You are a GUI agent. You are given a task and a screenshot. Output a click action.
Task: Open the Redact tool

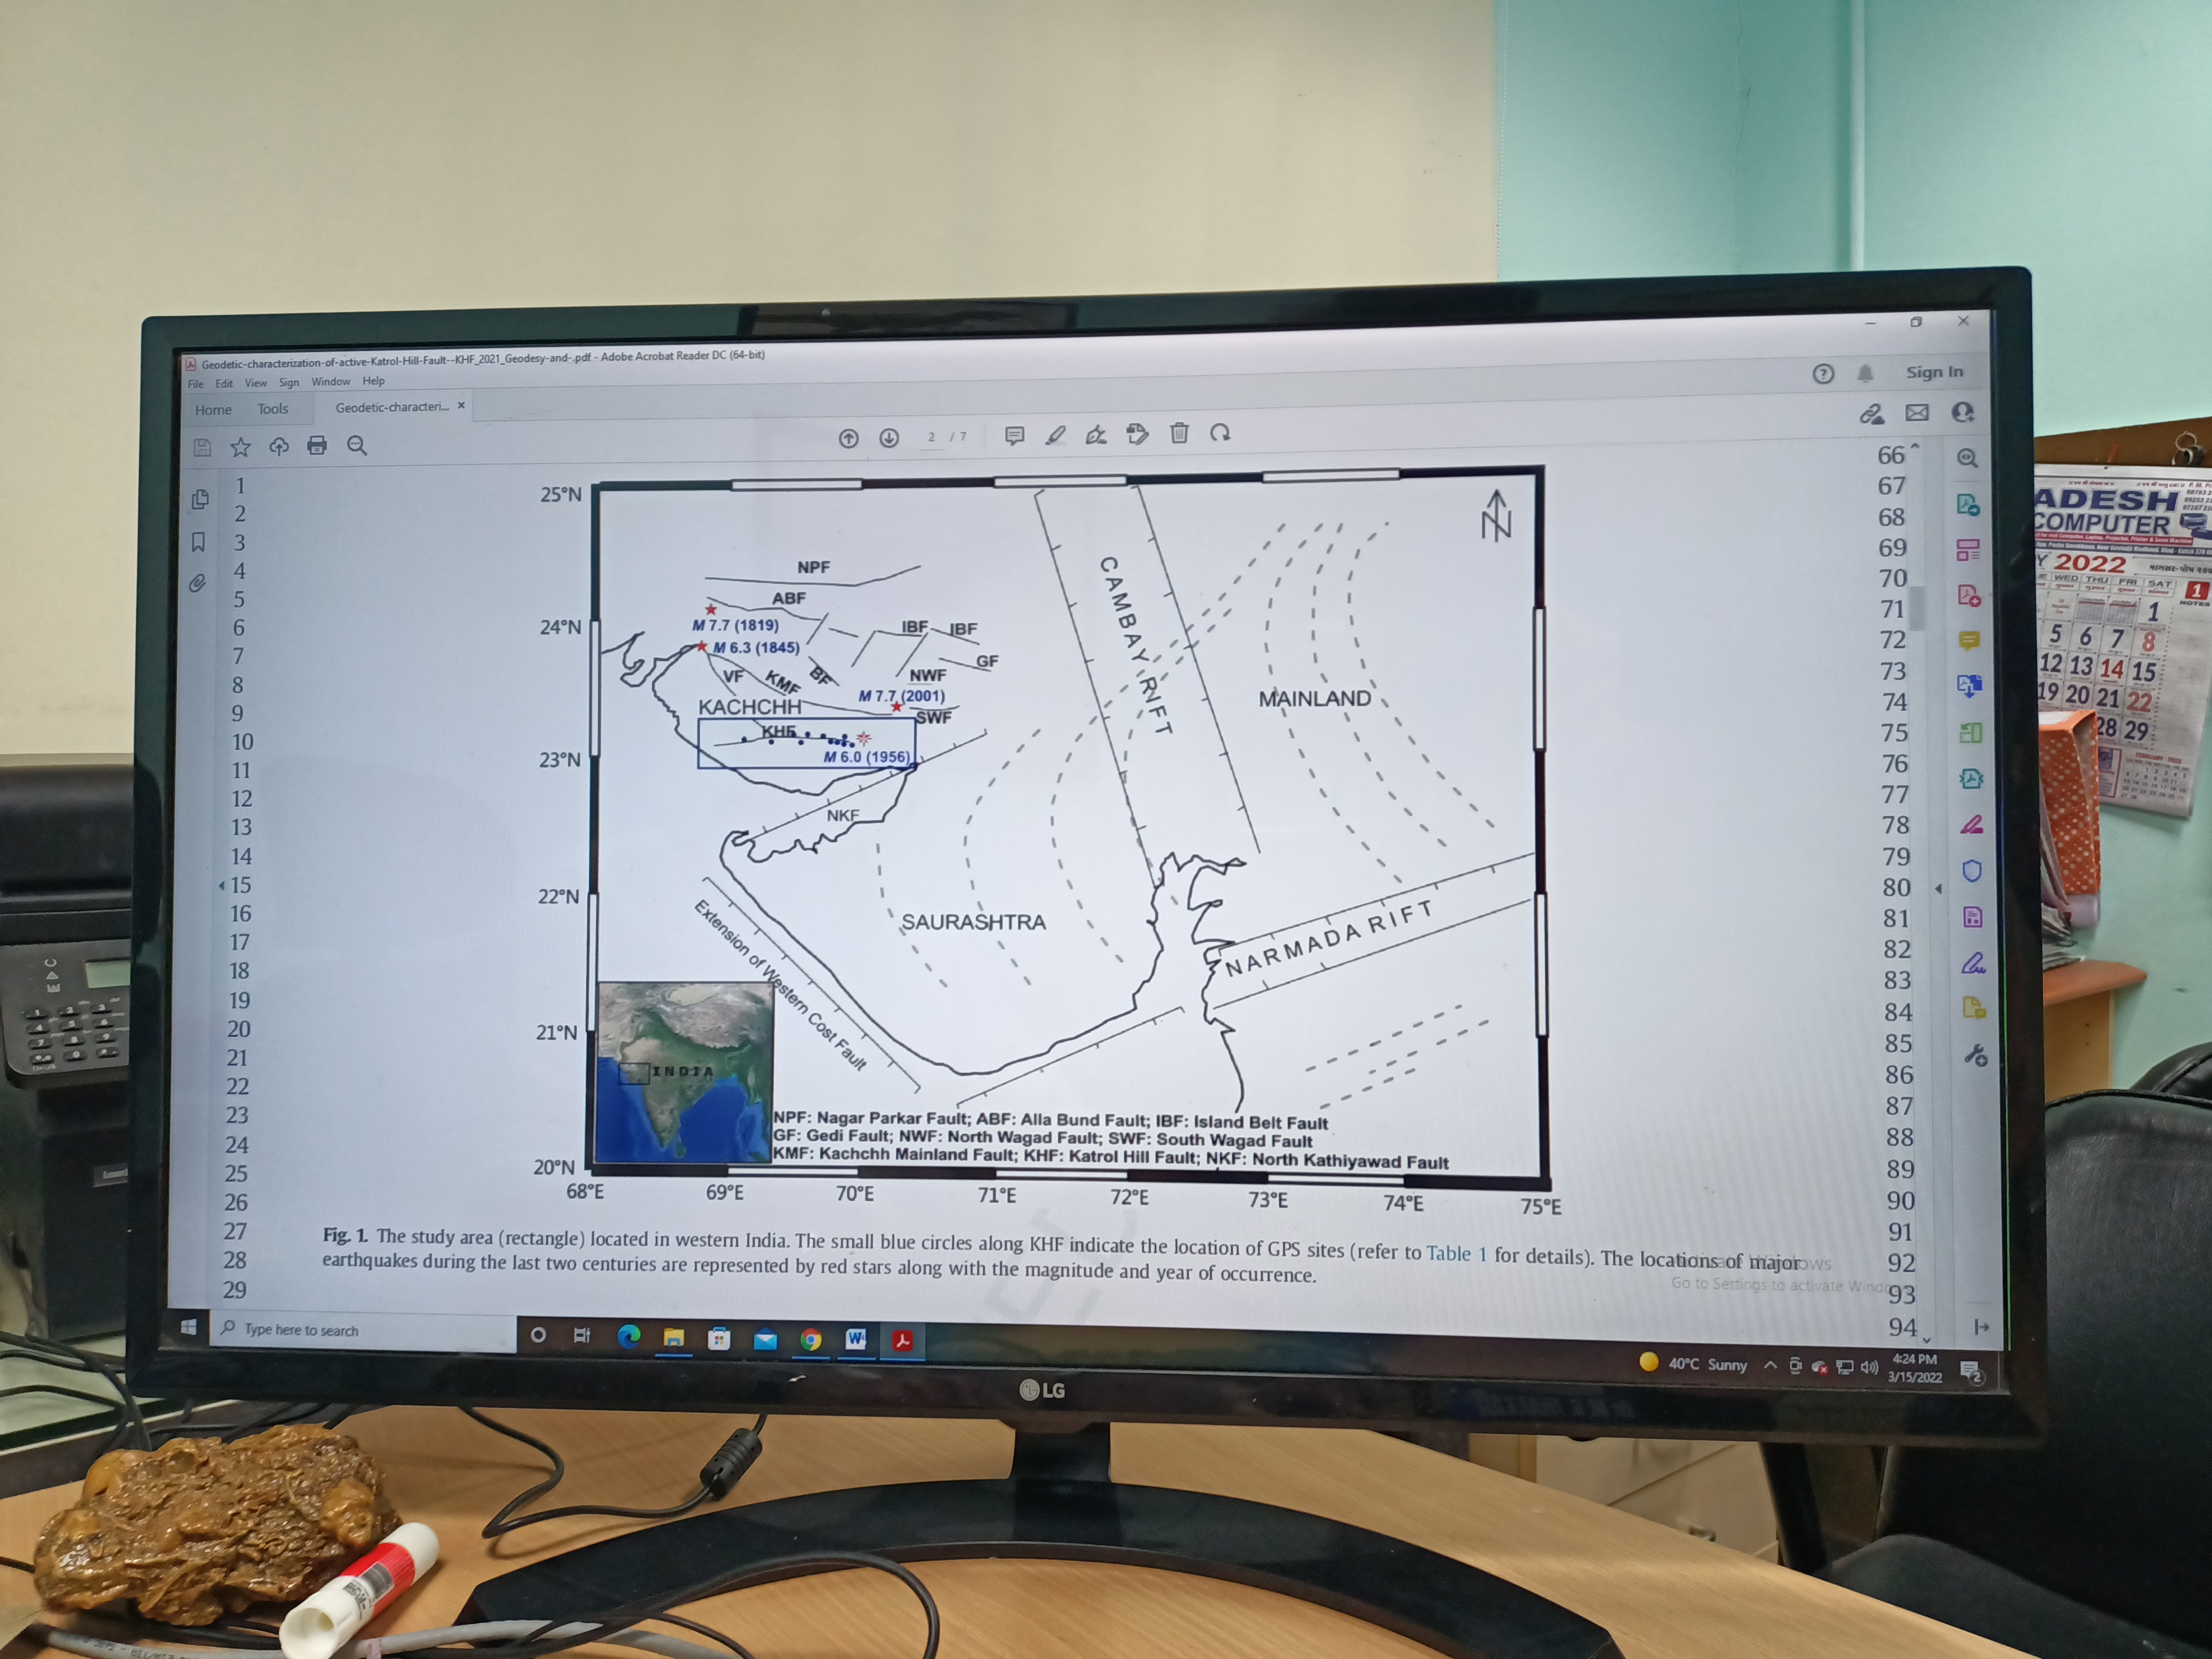[1971, 825]
